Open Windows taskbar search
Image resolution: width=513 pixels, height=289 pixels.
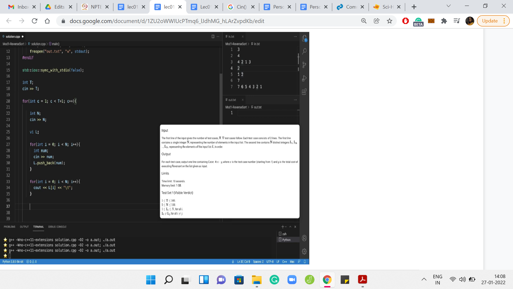pos(168,280)
